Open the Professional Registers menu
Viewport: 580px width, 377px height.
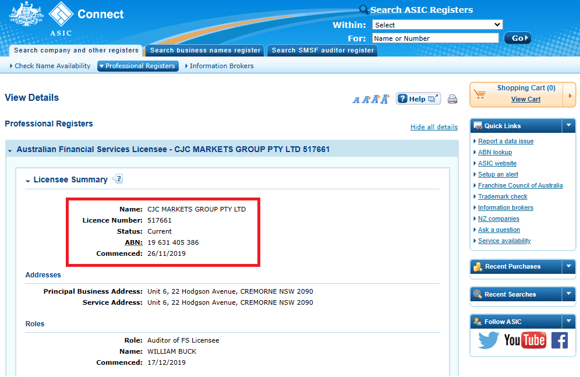[x=138, y=66]
